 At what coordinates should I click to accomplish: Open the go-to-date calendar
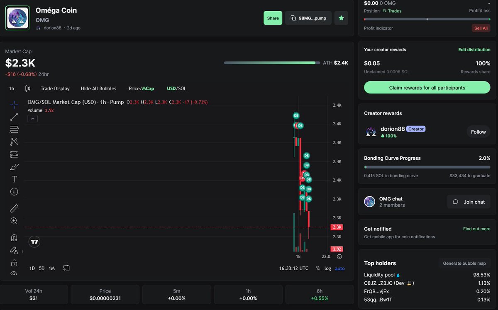pyautogui.click(x=66, y=268)
